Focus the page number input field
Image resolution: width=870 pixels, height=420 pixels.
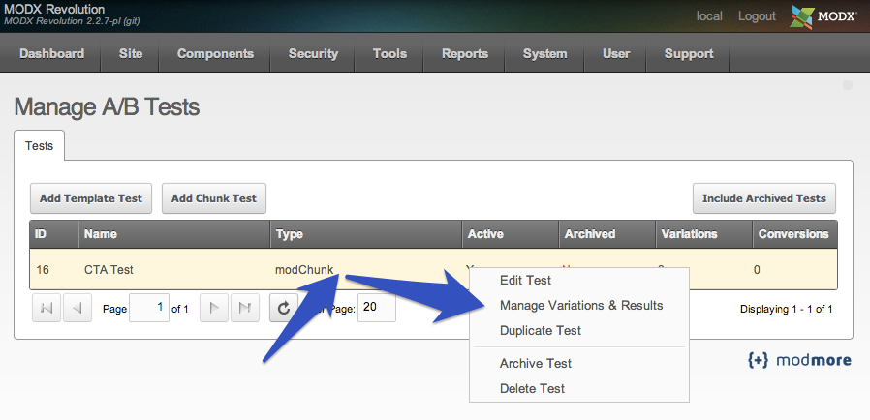[148, 308]
